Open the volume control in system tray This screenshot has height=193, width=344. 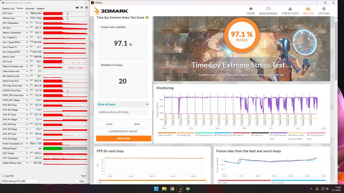327,189
